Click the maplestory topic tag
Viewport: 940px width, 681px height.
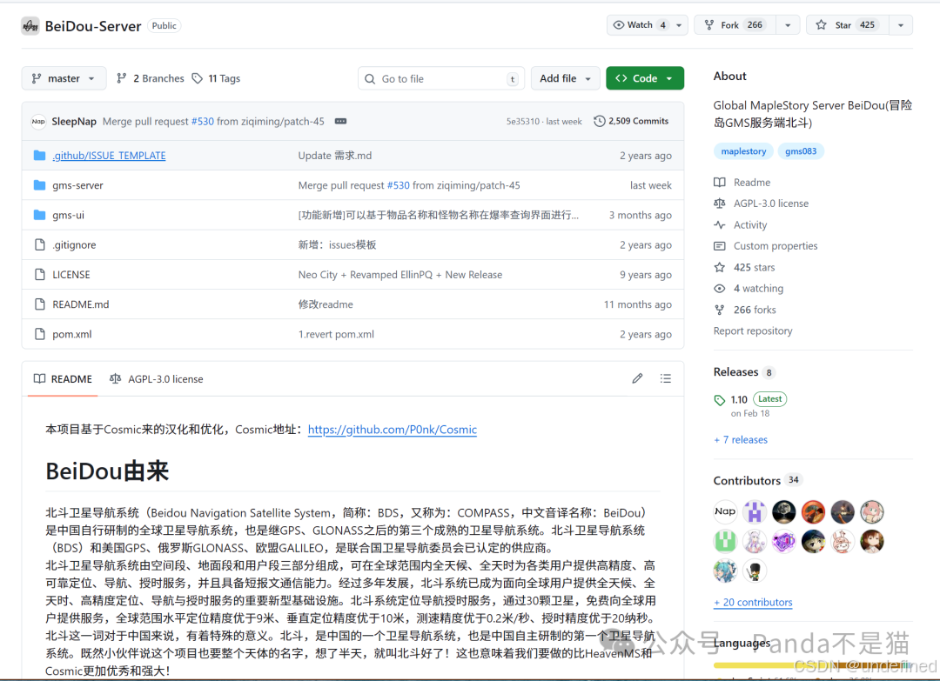[x=743, y=151]
